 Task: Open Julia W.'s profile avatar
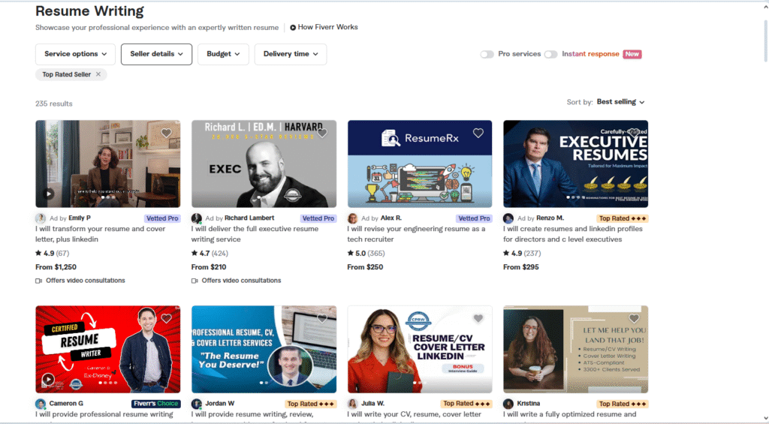pos(353,404)
